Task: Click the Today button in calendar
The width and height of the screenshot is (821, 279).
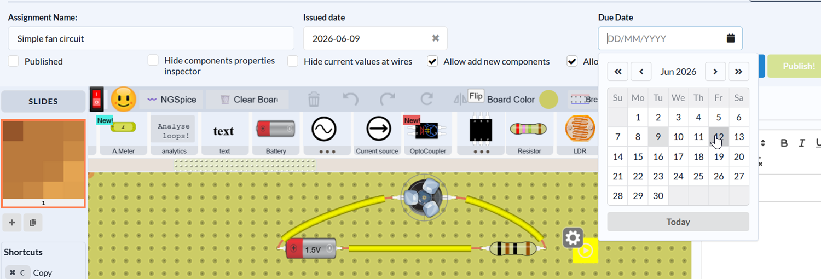Action: [x=678, y=222]
